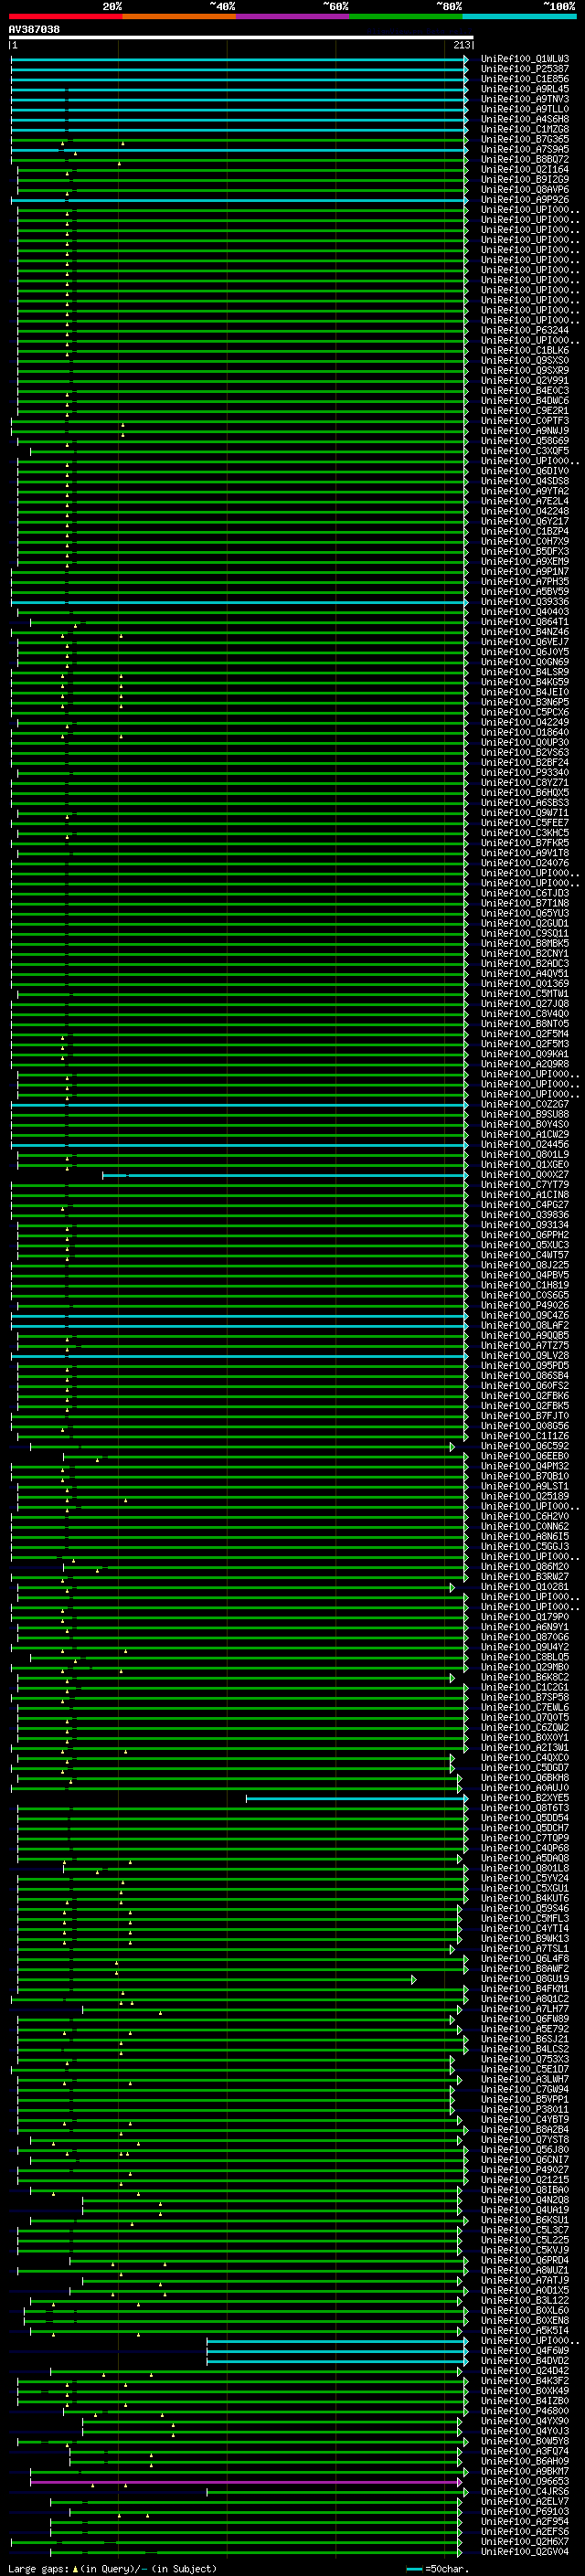This screenshot has height=2576, width=585.
Task: Select UniRef100_C5L225 in the hit list
Action: coord(524,2240)
